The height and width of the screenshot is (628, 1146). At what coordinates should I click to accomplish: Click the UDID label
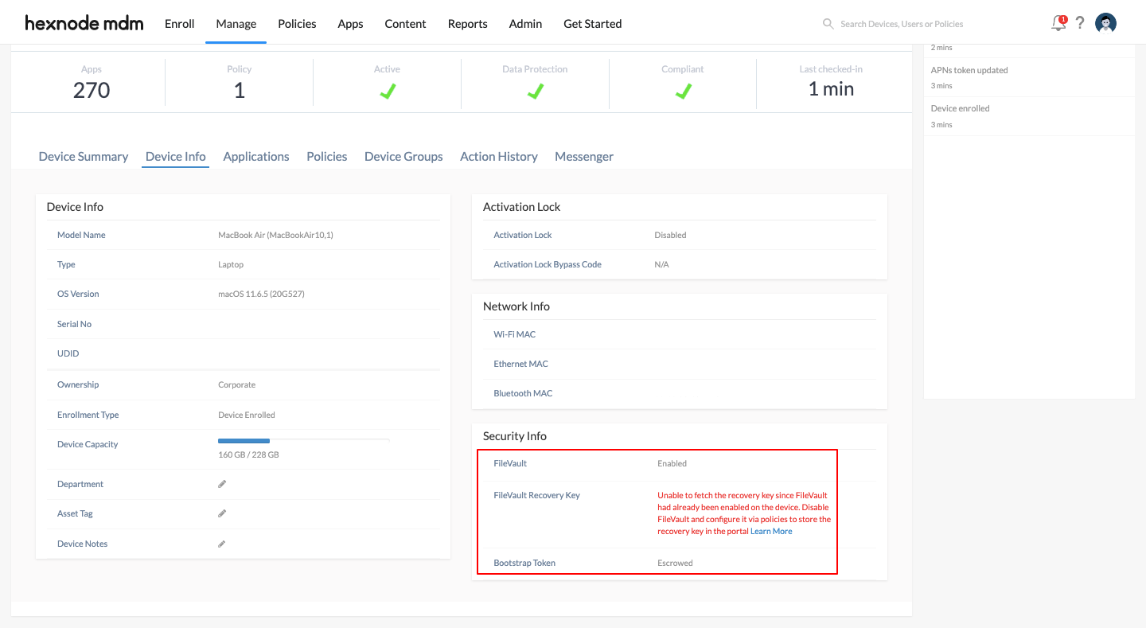[68, 353]
